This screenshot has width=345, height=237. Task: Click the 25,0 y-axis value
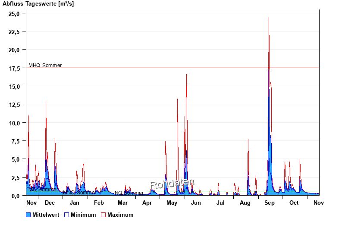[x=14, y=13]
